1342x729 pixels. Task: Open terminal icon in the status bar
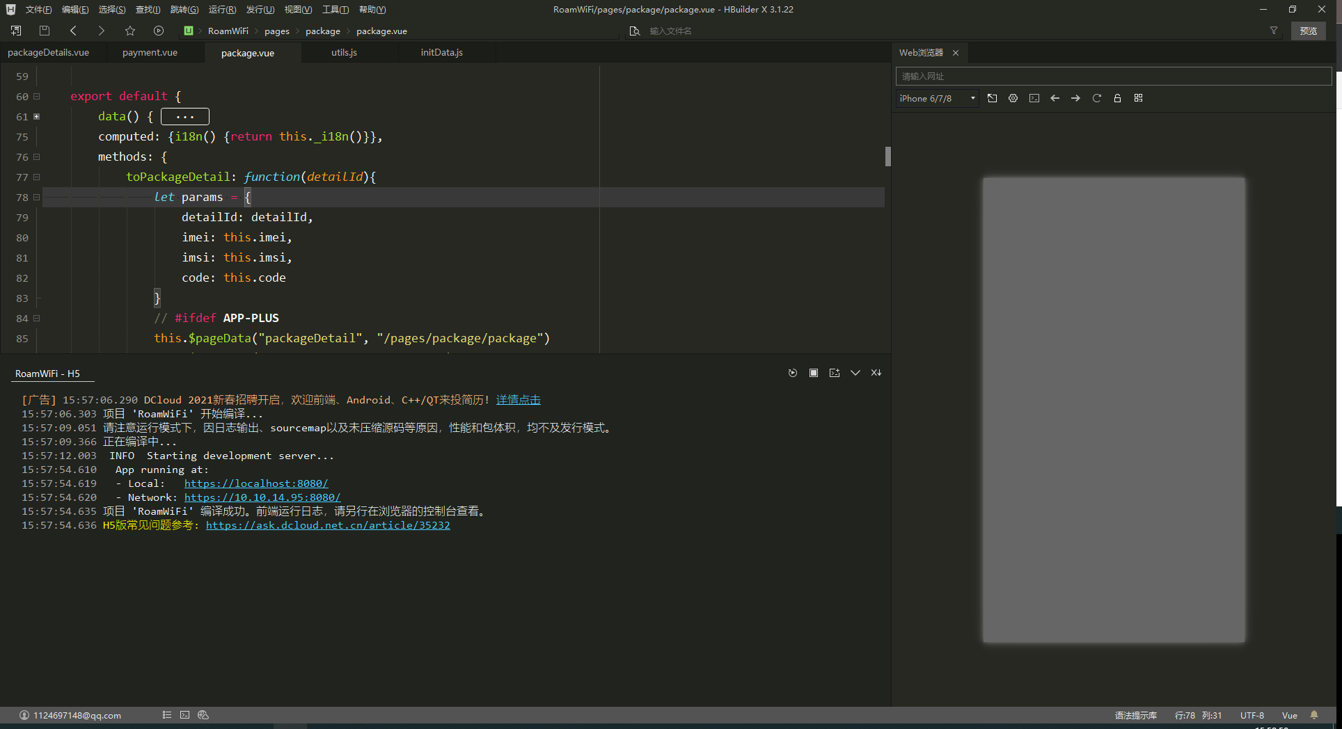184,715
